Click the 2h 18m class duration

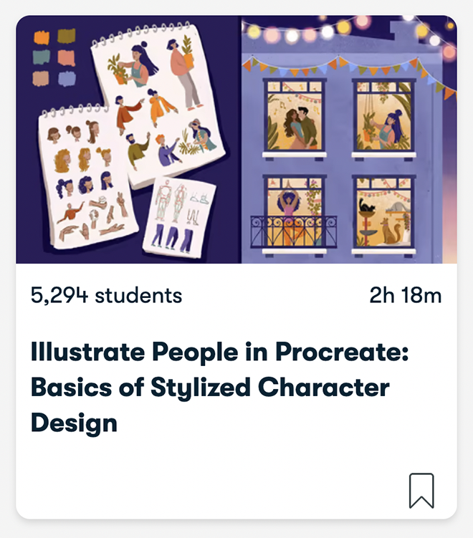pos(405,295)
